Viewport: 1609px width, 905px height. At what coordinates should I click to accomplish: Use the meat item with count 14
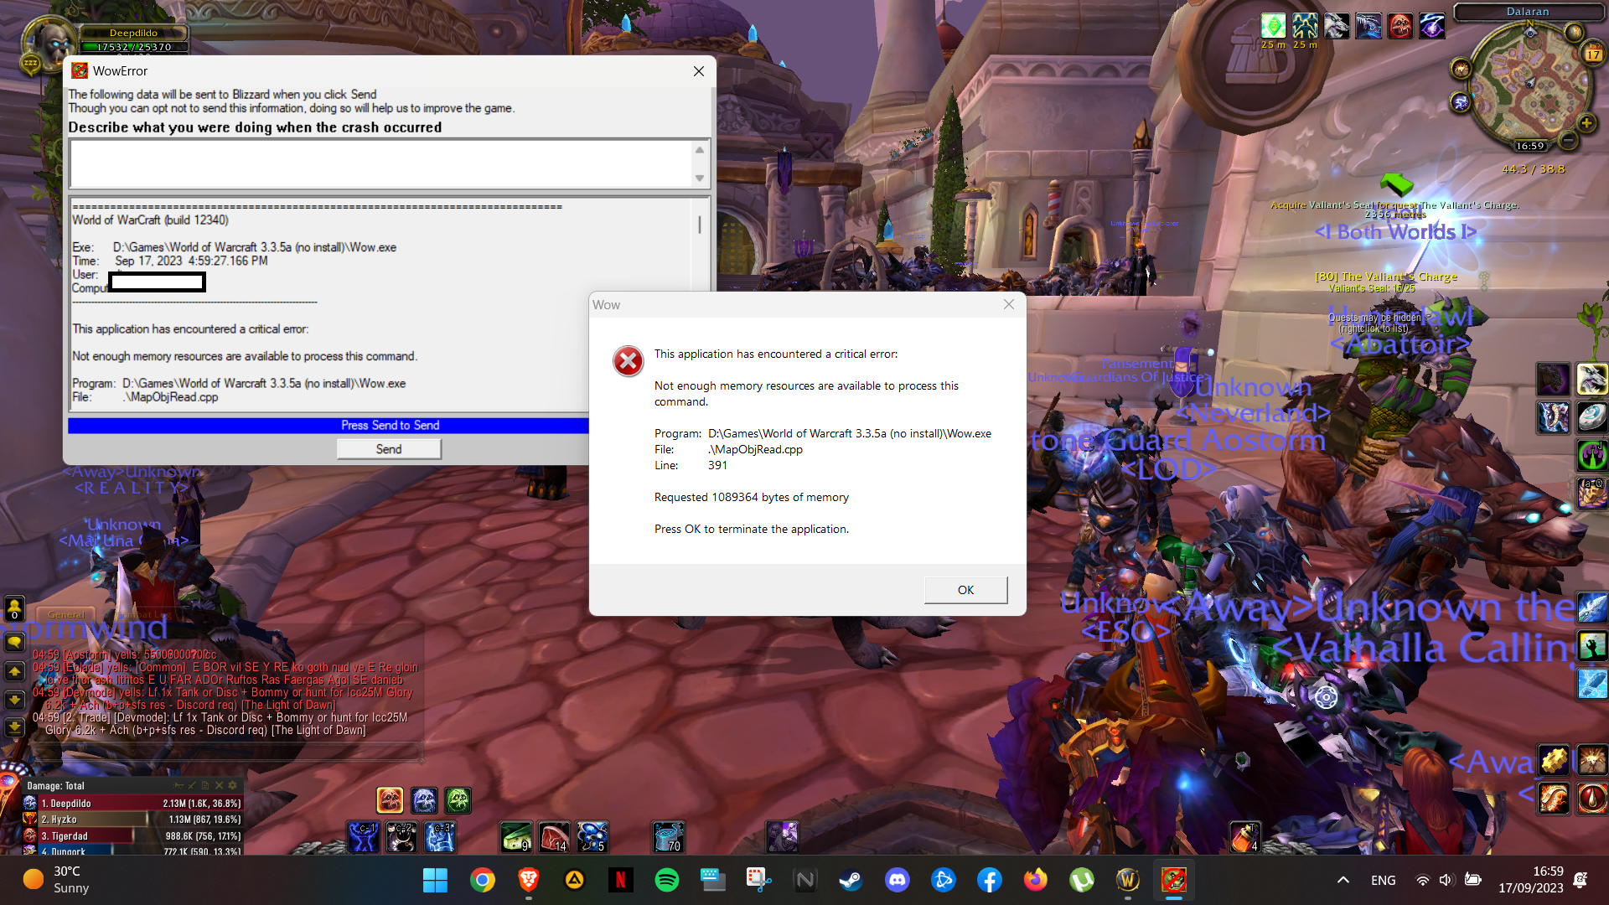(x=554, y=837)
